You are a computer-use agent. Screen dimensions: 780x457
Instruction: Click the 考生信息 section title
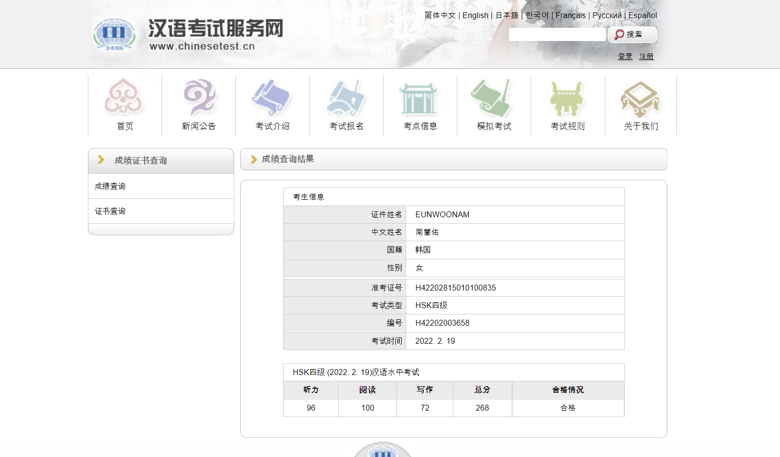click(308, 197)
